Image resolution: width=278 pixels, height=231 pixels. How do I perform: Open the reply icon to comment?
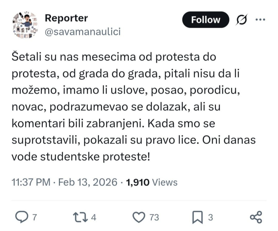(x=22, y=217)
